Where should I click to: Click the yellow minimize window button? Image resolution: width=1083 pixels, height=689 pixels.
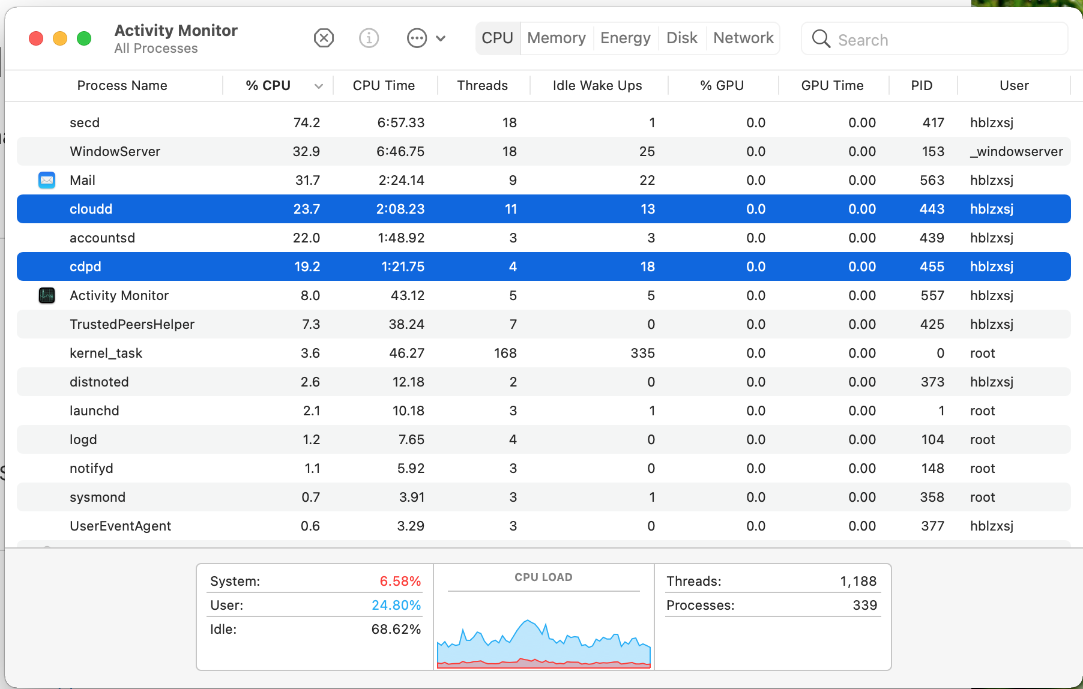point(60,38)
